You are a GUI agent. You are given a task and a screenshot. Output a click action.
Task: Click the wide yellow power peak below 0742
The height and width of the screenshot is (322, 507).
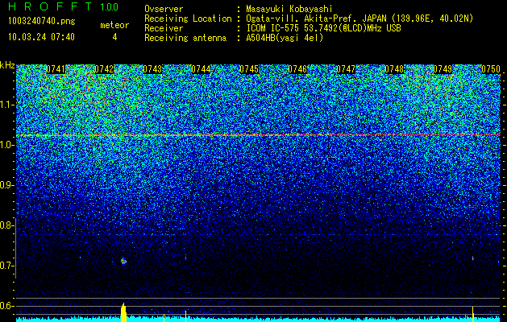pyautogui.click(x=123, y=312)
